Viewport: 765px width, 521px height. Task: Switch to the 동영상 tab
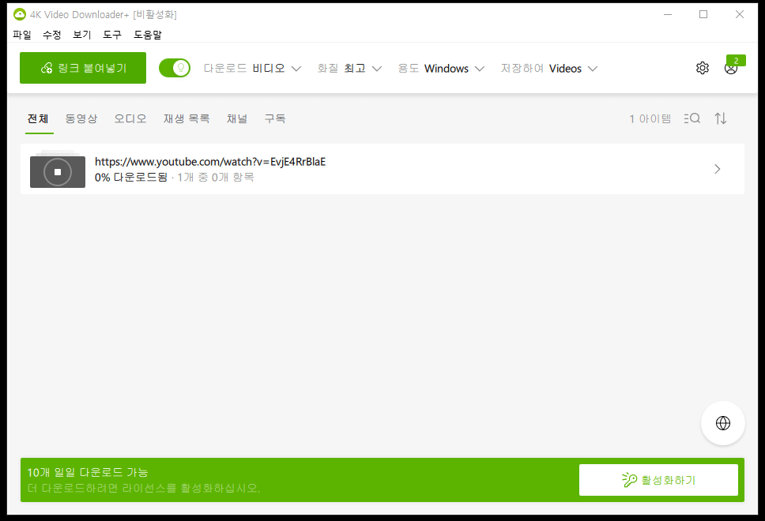pyautogui.click(x=81, y=118)
